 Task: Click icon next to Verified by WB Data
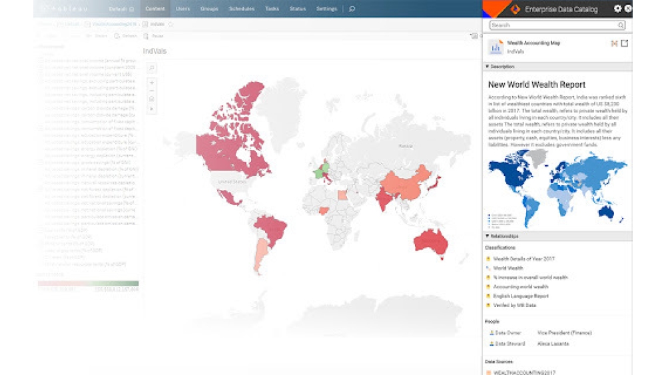(x=488, y=305)
